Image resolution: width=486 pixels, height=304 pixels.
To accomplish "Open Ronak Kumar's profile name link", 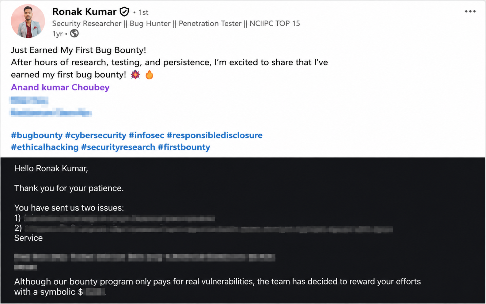I will pos(84,12).
